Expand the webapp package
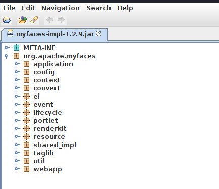This screenshot has height=189, width=219. pos(17,169)
